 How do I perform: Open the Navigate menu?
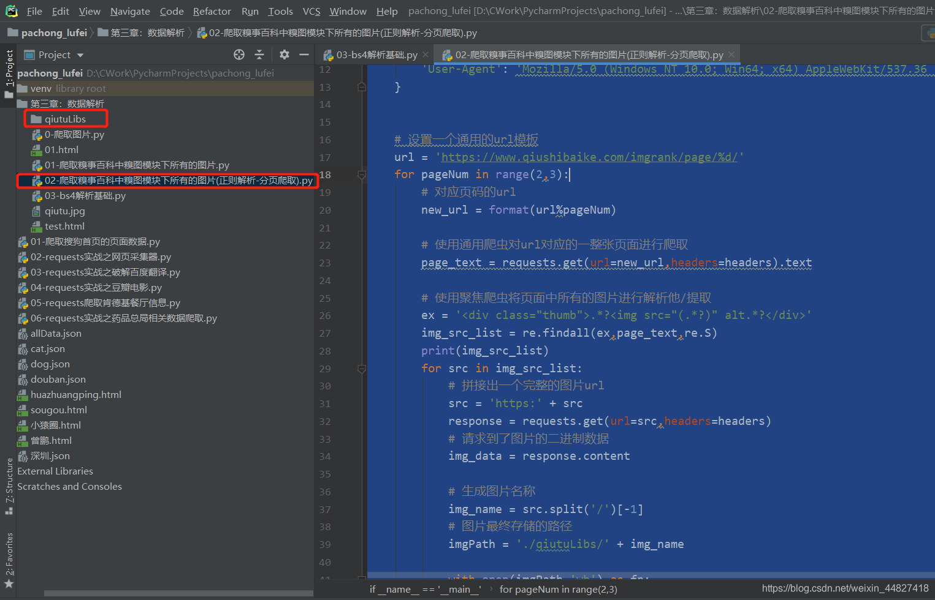coord(130,11)
